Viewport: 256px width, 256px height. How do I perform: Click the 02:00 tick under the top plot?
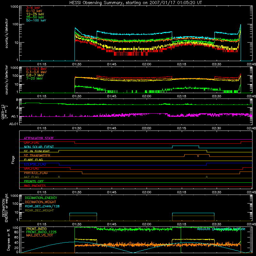click(x=147, y=64)
